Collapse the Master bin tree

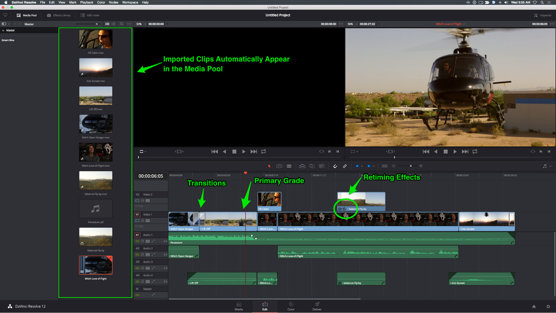[x=3, y=30]
